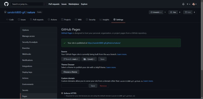Switch to the Wiki tab
Viewport: 203px width, 99px height.
point(78,20)
